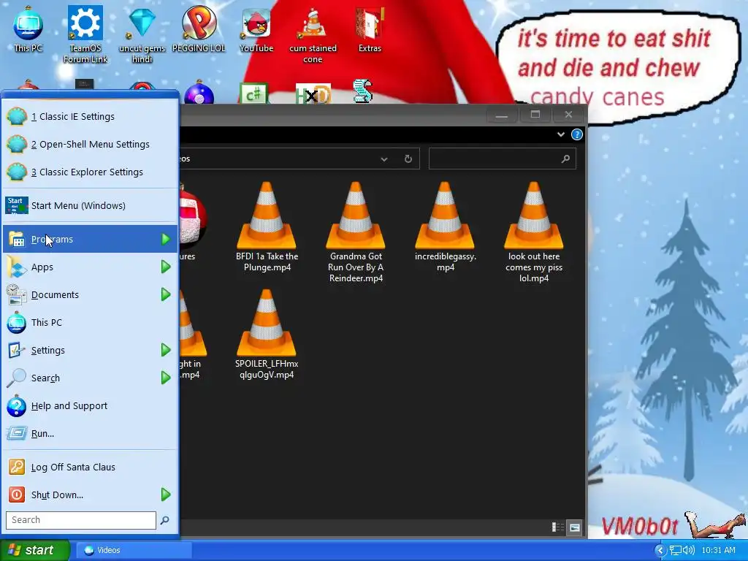
Task: Focus the start menu Search field
Action: click(81, 520)
